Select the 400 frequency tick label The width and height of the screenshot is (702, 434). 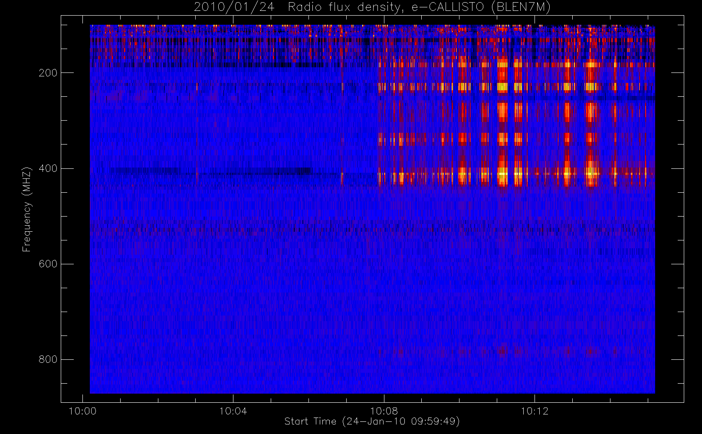click(48, 168)
